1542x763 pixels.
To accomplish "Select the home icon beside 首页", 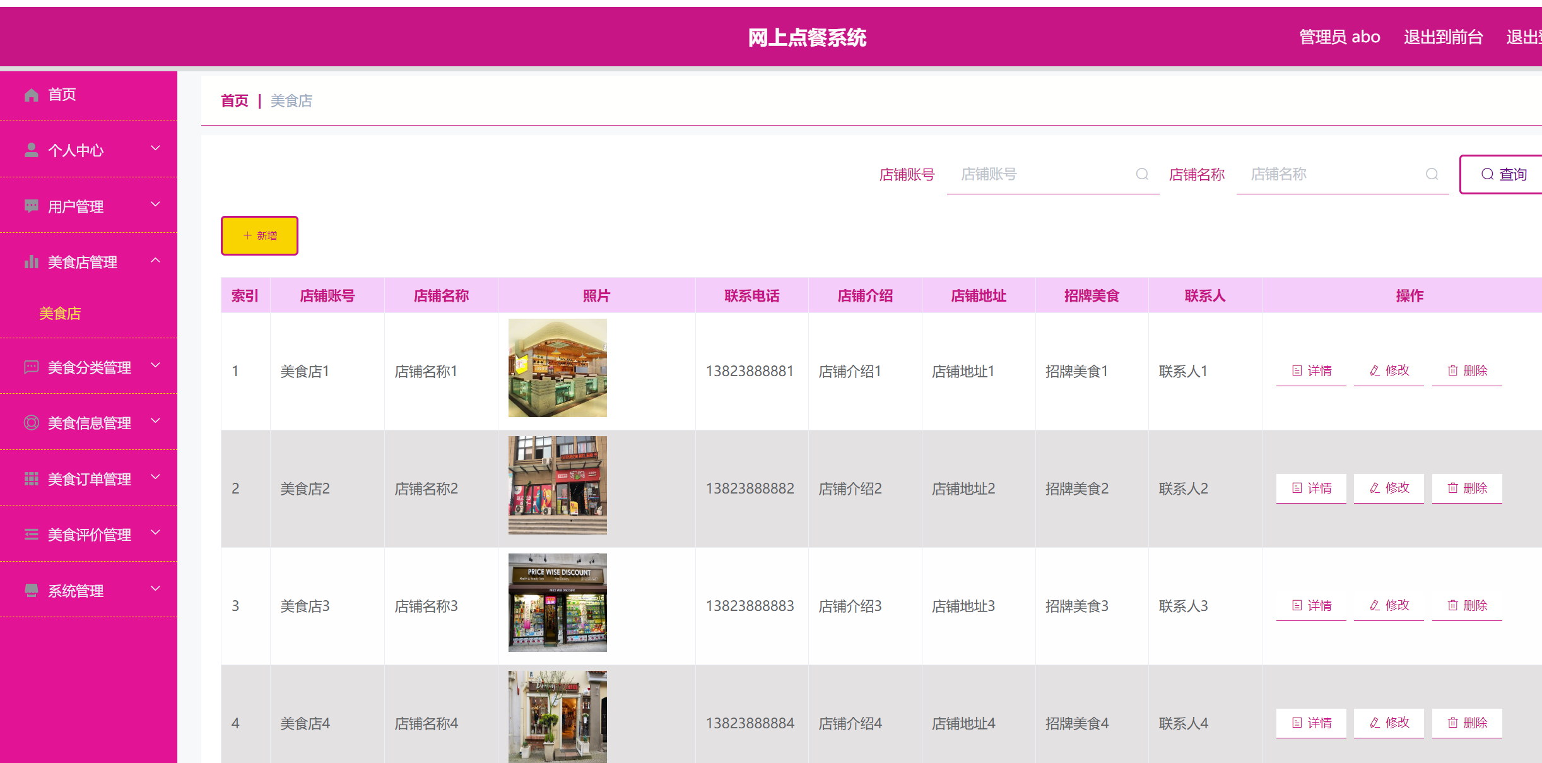I will 32,95.
